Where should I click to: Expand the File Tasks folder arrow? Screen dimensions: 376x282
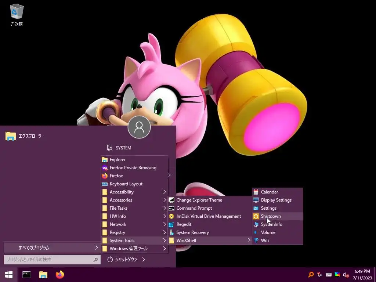point(164,208)
